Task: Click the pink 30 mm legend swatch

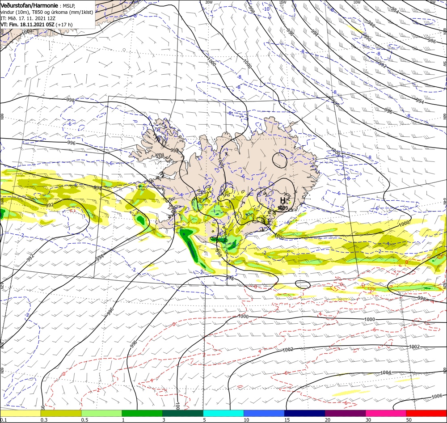Action: [x=386, y=413]
